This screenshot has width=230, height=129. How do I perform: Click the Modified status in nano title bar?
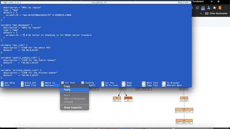point(183,3)
